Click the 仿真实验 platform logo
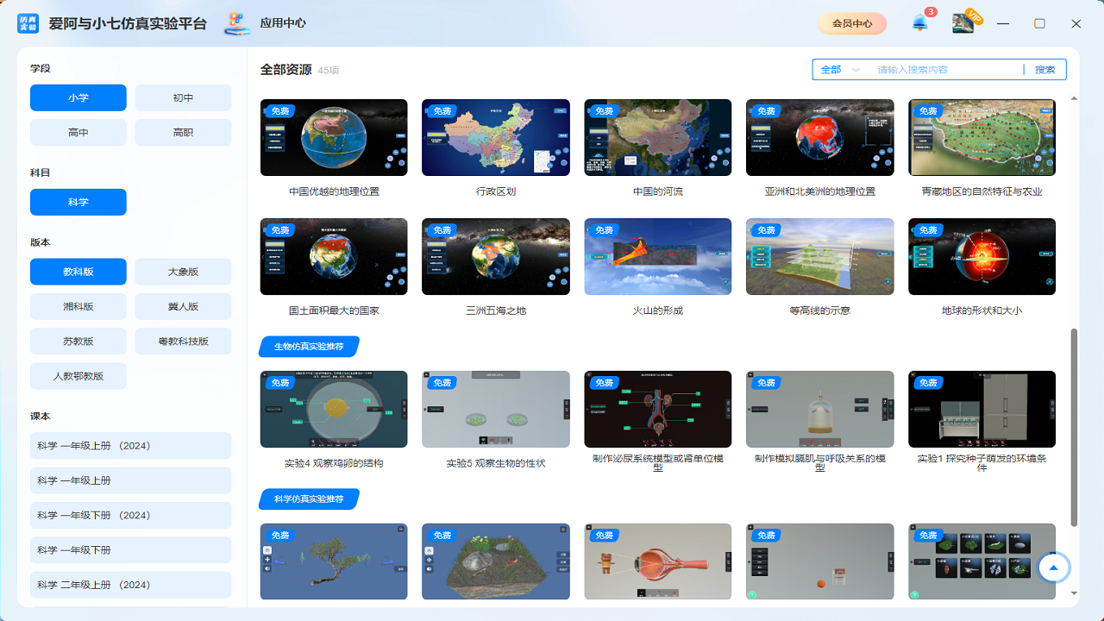 coord(28,23)
